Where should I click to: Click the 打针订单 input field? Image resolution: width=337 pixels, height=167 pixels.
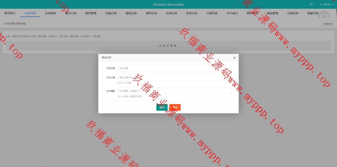(174, 77)
